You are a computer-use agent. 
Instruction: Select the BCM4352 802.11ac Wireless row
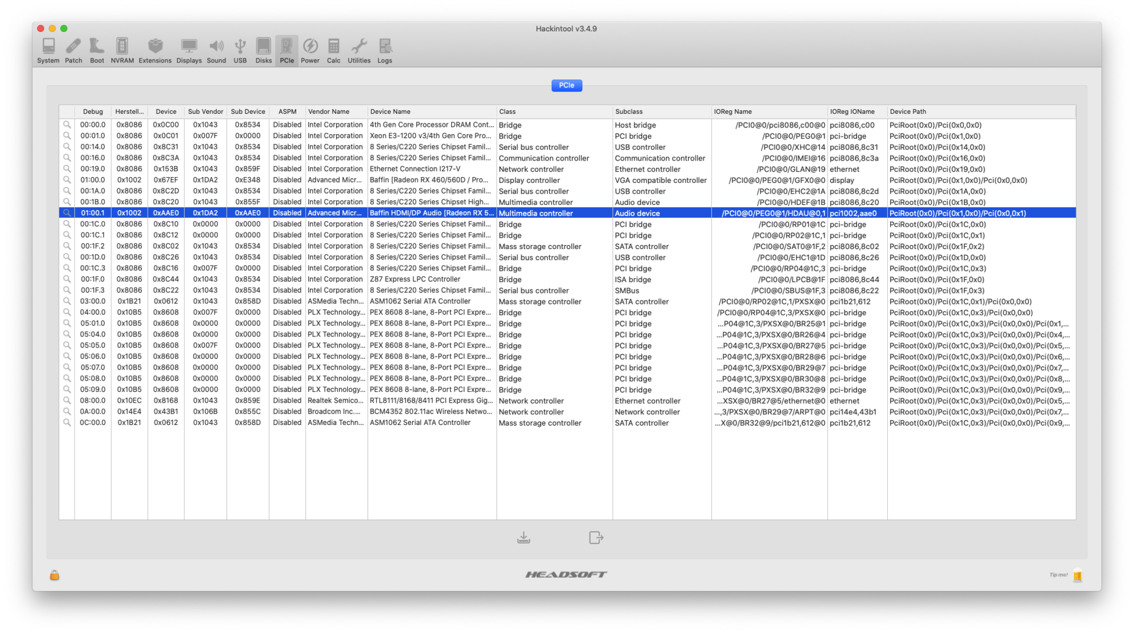pos(567,411)
